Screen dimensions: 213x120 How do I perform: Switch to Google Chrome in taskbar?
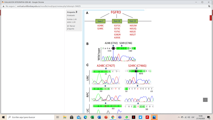tap(113, 117)
